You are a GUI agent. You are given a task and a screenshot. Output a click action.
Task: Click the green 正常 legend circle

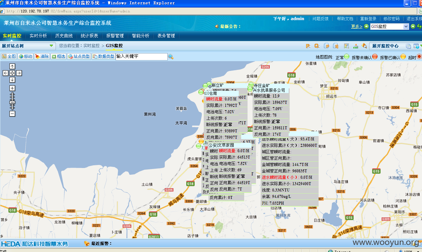point(346,57)
